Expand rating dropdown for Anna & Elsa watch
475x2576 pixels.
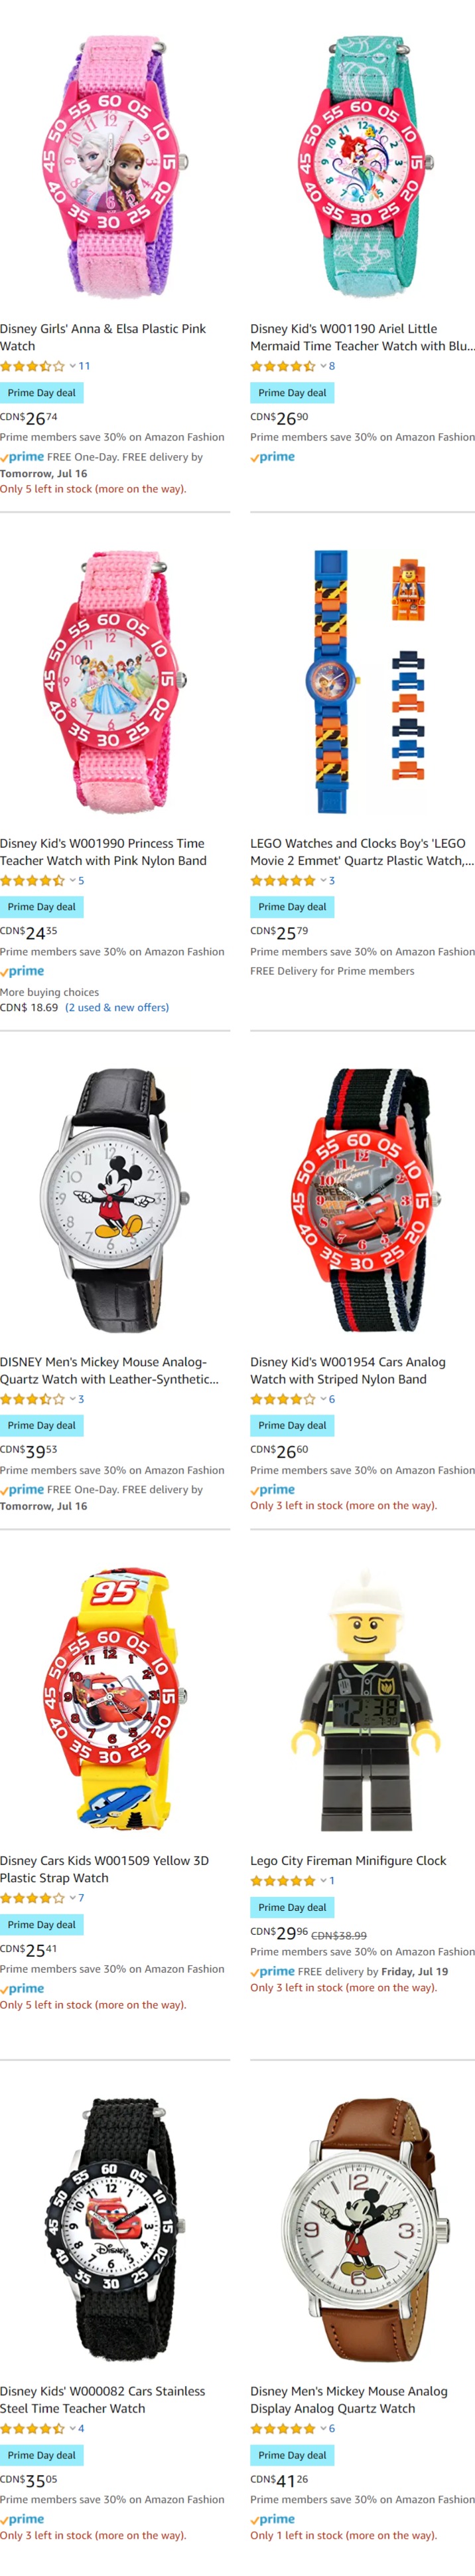[73, 366]
